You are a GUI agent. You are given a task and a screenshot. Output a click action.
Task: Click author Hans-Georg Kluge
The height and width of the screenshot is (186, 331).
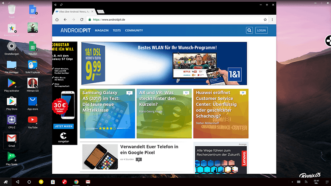coord(151,111)
